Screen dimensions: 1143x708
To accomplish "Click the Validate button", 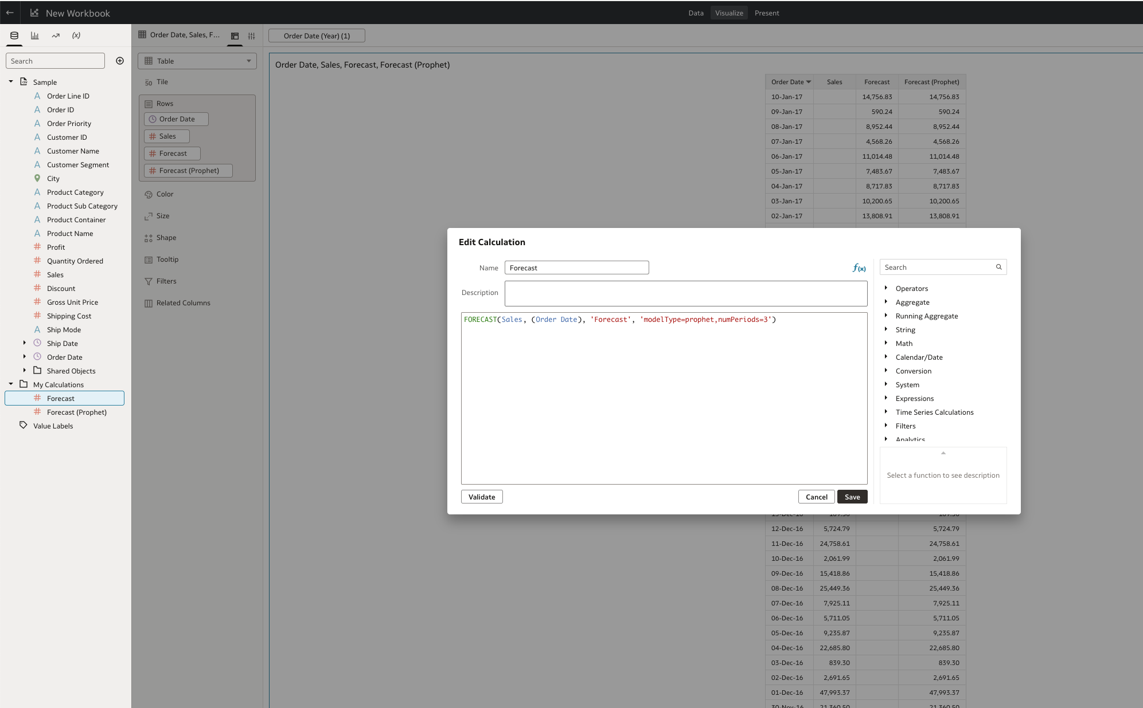I will [482, 497].
